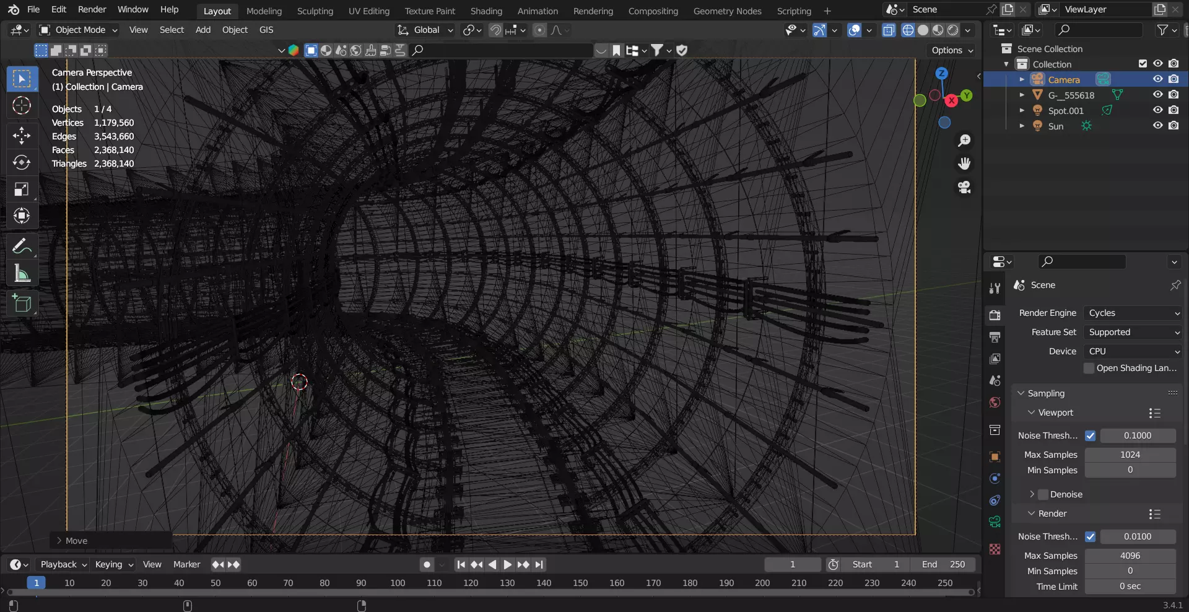Open Device CPU dropdown
Screen dimensions: 1189x612
(x=1133, y=351)
